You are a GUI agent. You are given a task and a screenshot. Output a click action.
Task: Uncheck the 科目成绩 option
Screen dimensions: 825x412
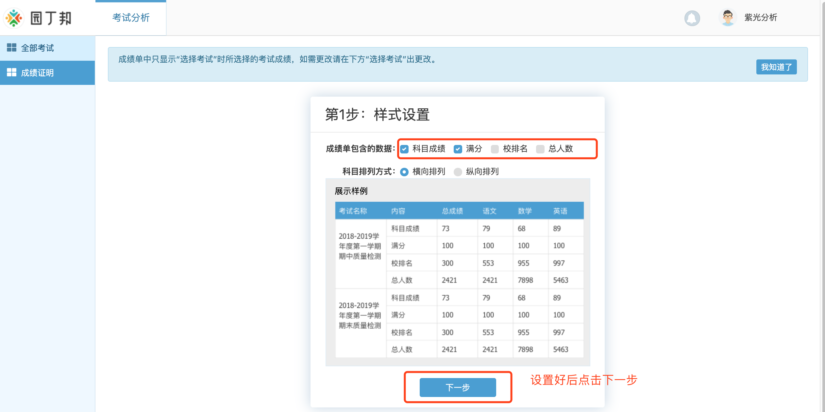click(404, 149)
